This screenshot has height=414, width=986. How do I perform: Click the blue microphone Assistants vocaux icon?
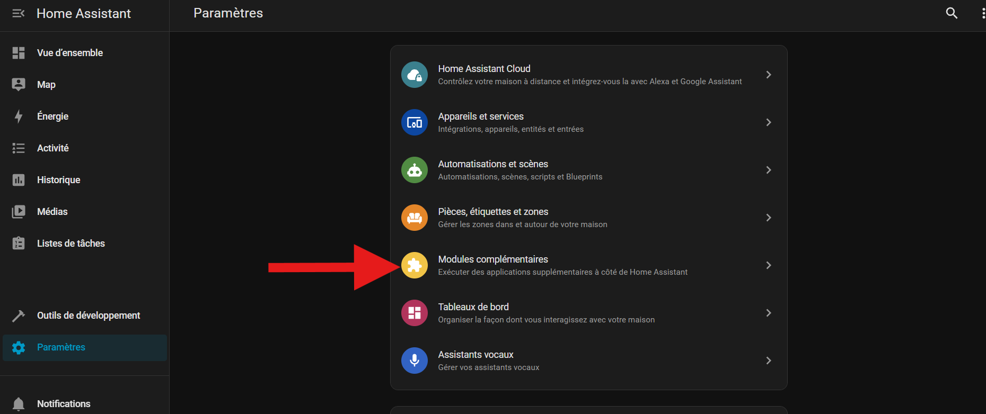click(x=415, y=361)
